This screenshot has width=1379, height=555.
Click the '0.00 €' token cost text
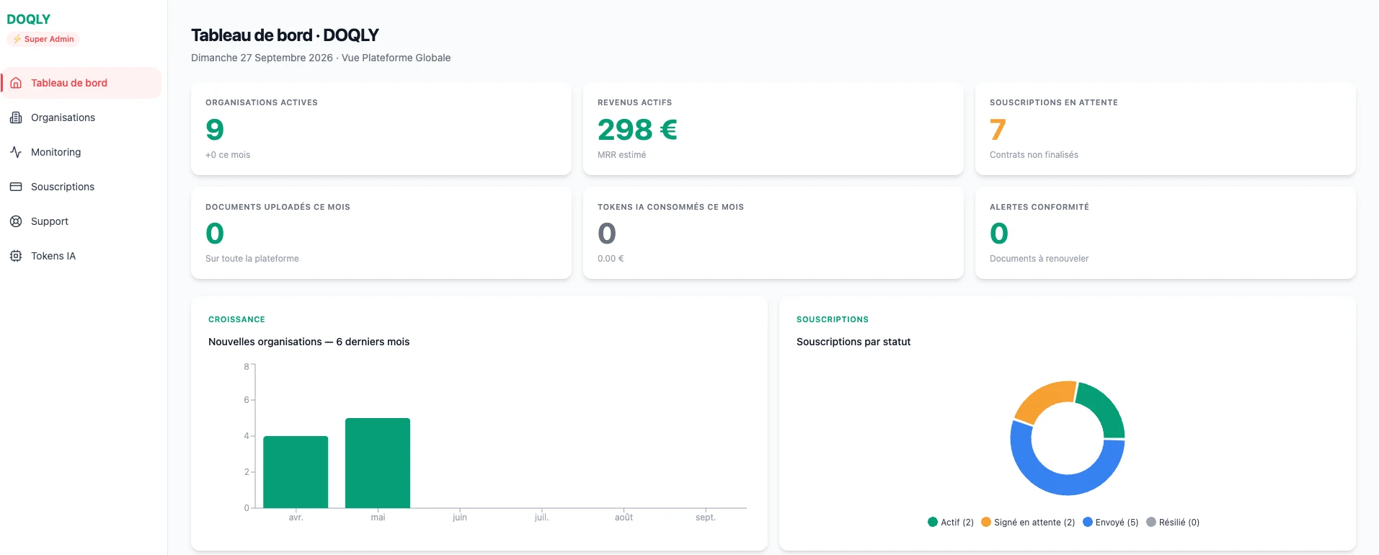pos(611,259)
